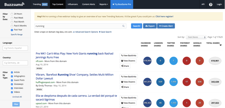The height and width of the screenshot is (108, 225).
Task: Uncheck the Article type checkbox
Action: pyautogui.click(x=12, y=72)
